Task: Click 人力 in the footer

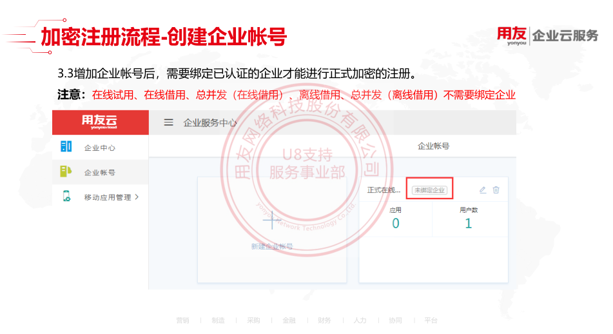Action: point(360,320)
